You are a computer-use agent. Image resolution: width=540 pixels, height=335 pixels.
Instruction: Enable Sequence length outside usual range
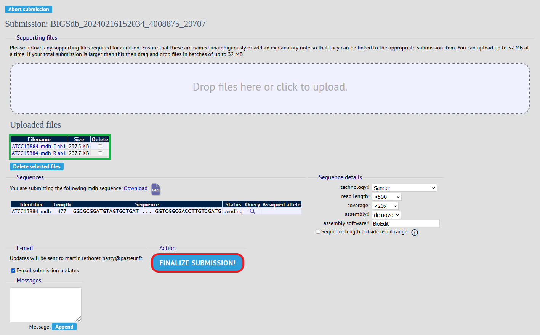click(318, 232)
